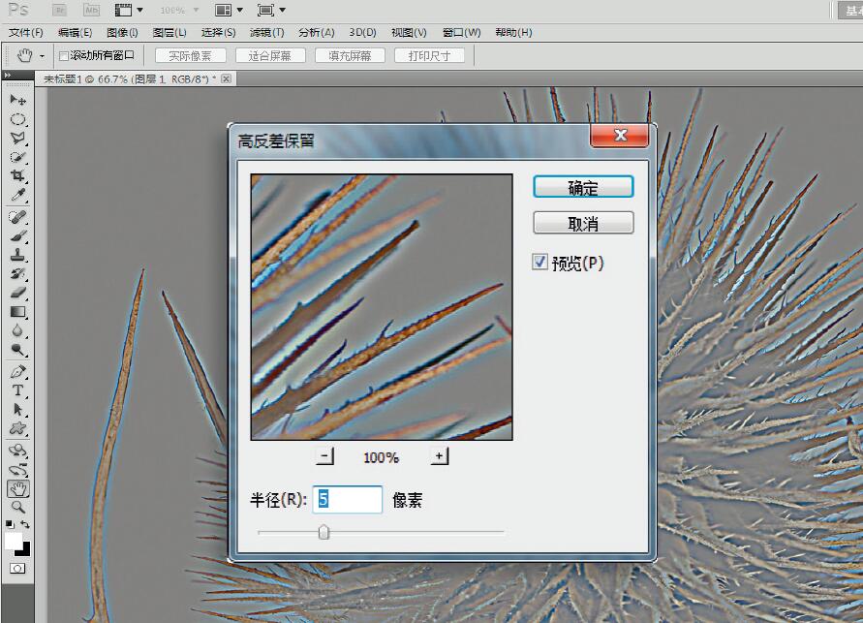Viewport: 863px width, 623px height.
Task: Select the Eraser tool
Action: 17,294
